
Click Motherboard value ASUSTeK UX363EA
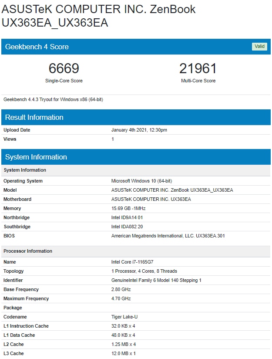151,199
